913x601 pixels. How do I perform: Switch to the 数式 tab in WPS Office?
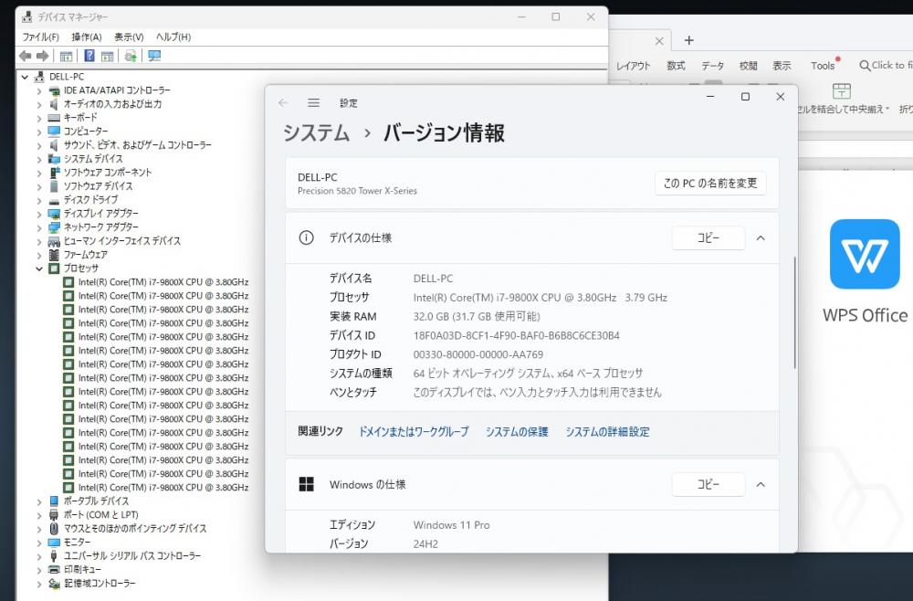(x=676, y=66)
